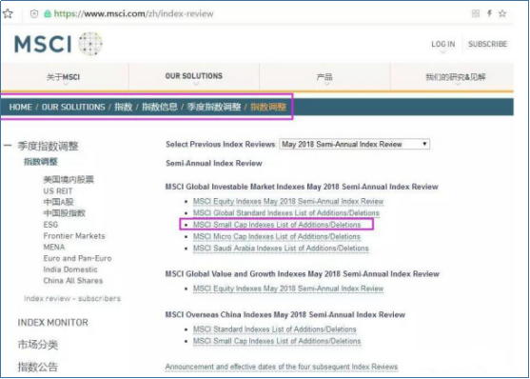Click MSCI Overseas China Indexes heading
This screenshot has width=530, height=379.
pyautogui.click(x=285, y=314)
